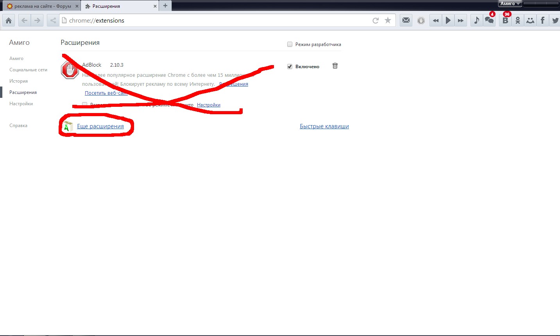The height and width of the screenshot is (336, 560).
Task: Click the AdBlock stop-sign extension icon
Action: [70, 70]
